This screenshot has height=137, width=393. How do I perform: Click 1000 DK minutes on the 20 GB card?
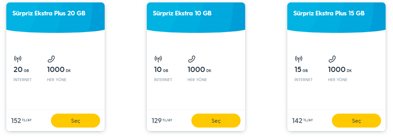pyautogui.click(x=59, y=70)
